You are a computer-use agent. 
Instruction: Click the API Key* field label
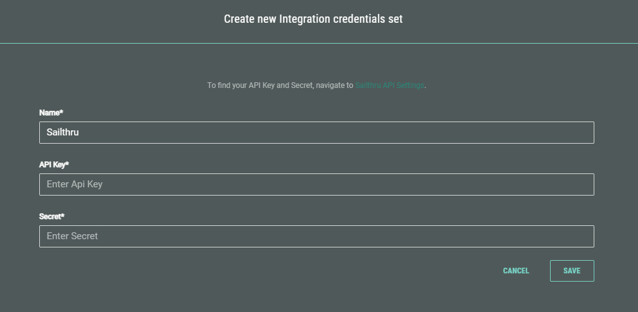point(54,165)
